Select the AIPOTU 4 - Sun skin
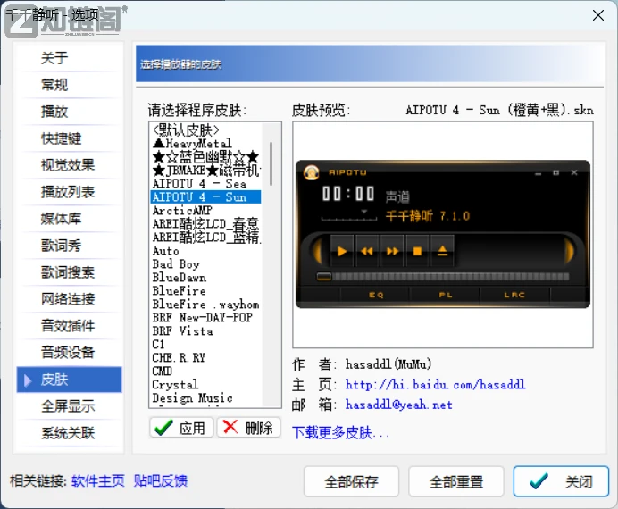This screenshot has width=618, height=509. (x=205, y=197)
